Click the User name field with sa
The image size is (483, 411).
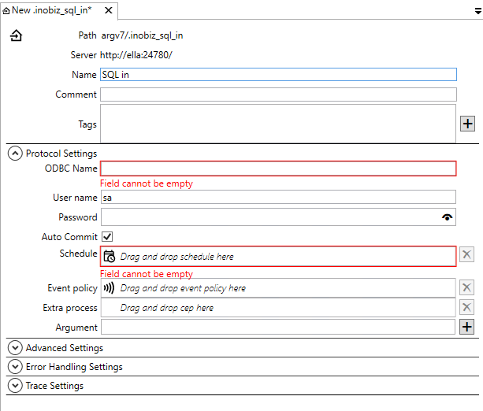pyautogui.click(x=278, y=197)
